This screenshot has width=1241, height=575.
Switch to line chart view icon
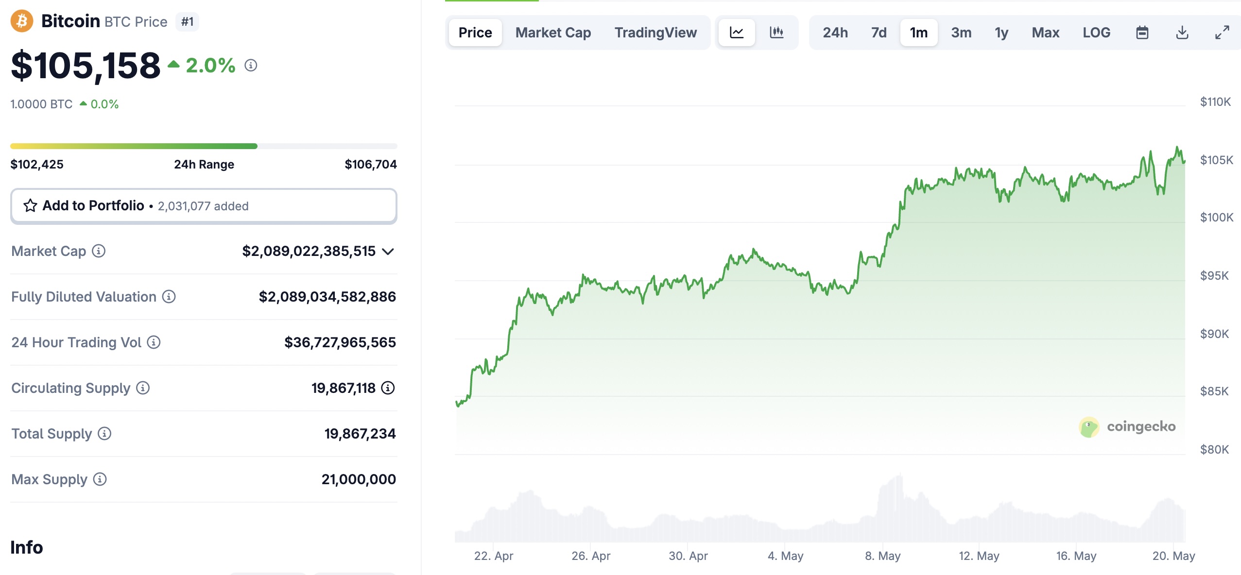(x=737, y=33)
